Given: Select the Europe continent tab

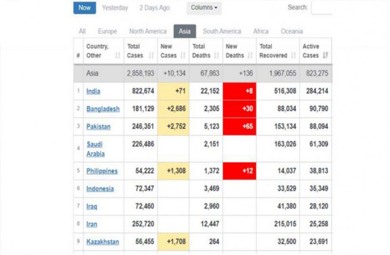Looking at the screenshot, I should (x=108, y=31).
